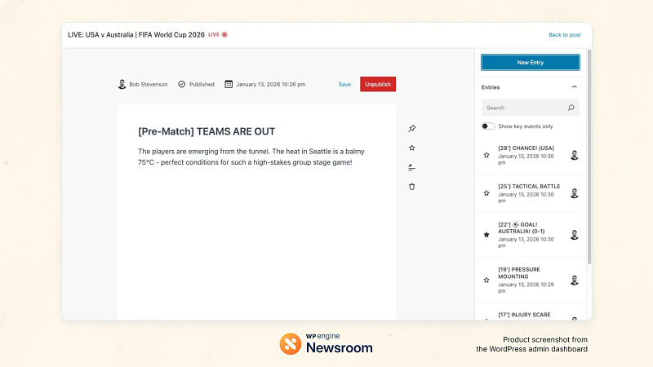Image resolution: width=653 pixels, height=367 pixels.
Task: Change the date January 13, 2026 10:26 pm
Action: (x=271, y=84)
